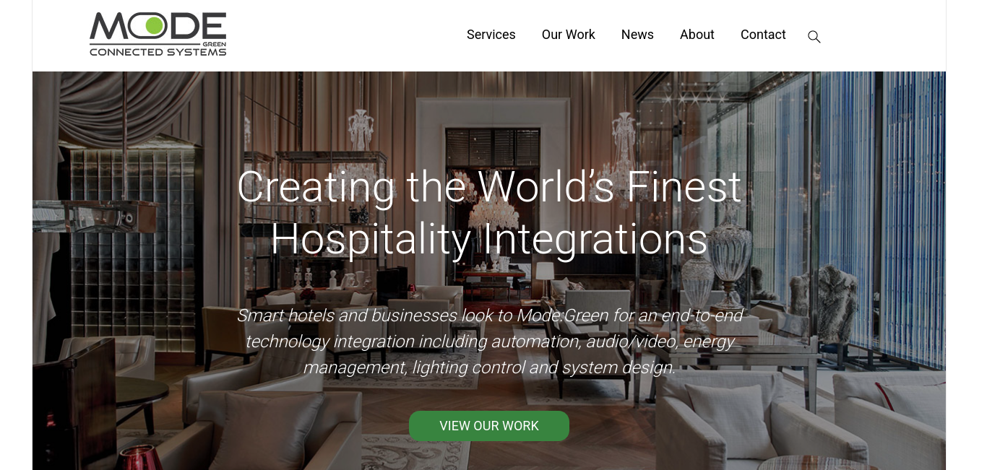Click the green circle in the logo
Screen dimensions: 987x470
(x=154, y=25)
